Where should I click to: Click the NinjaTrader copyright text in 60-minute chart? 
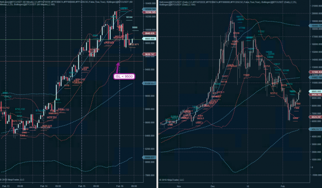click(x=12, y=180)
